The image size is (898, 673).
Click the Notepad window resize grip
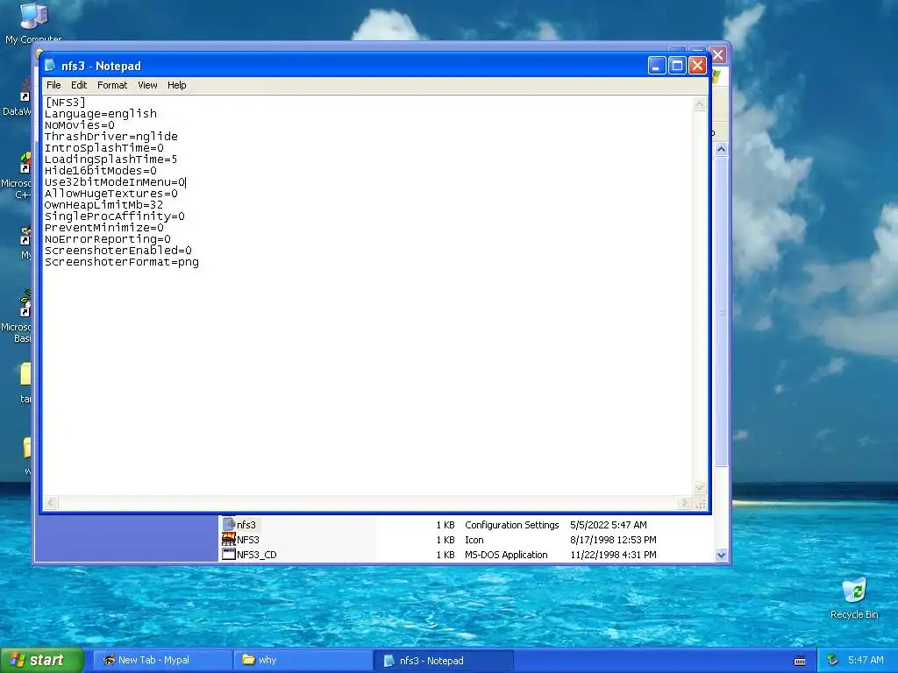pyautogui.click(x=701, y=503)
